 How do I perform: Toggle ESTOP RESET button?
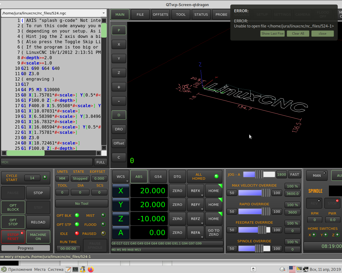click(x=13, y=237)
